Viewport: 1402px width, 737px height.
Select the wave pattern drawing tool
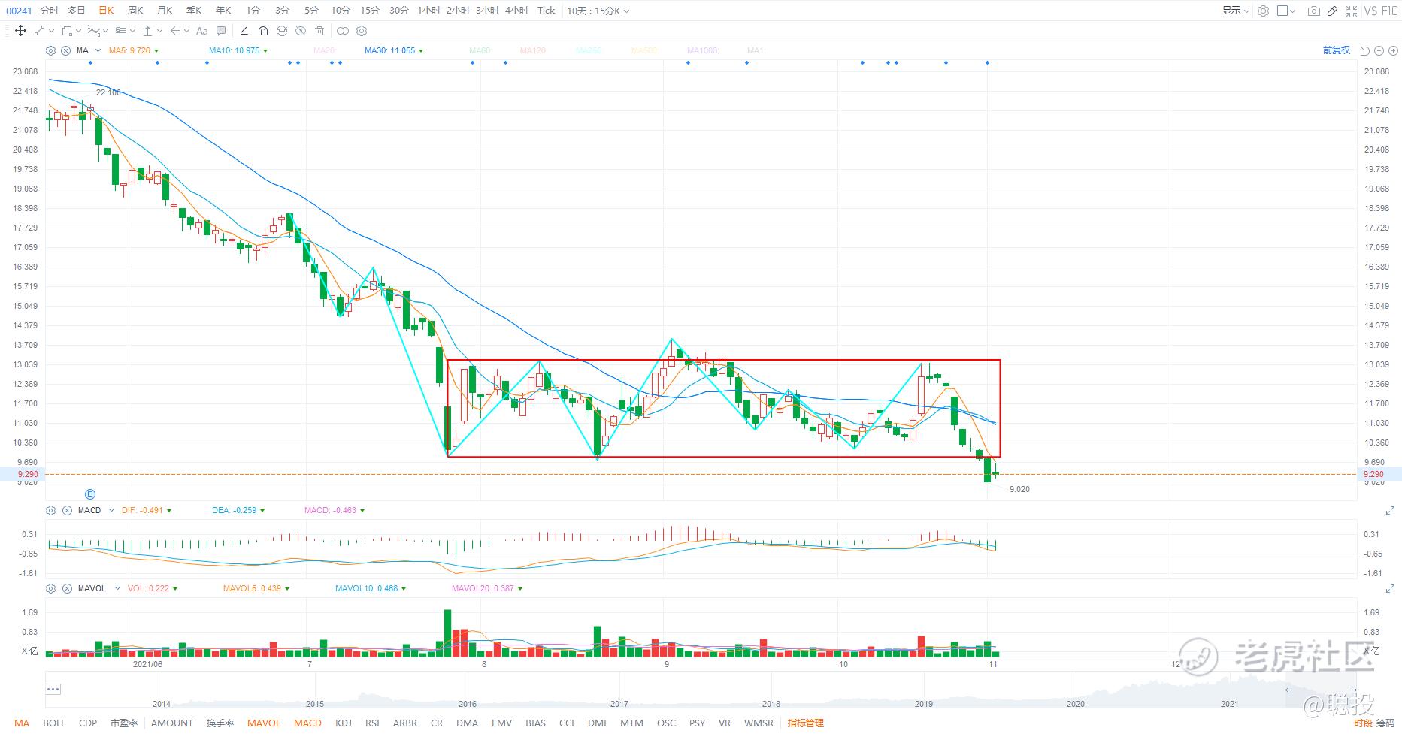click(x=94, y=31)
